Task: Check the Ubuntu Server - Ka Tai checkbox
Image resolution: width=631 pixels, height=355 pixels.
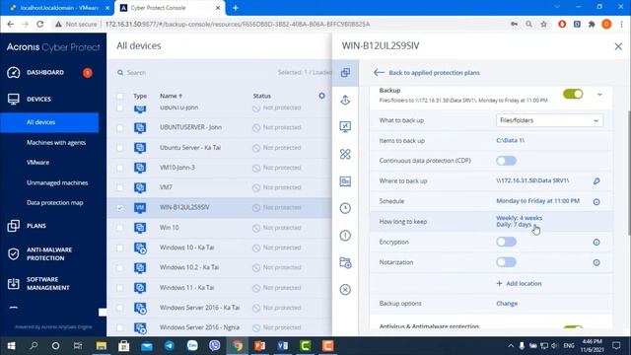Action: click(120, 148)
